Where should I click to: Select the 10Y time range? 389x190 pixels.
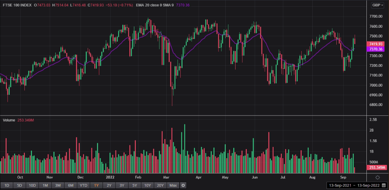point(147,185)
